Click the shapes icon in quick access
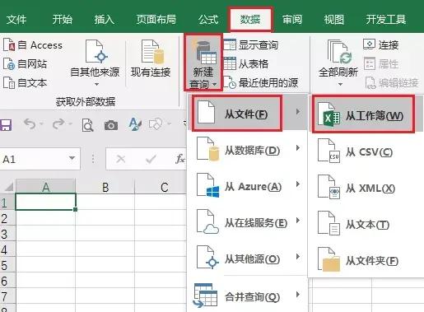The width and height of the screenshot is (424, 312). pyautogui.click(x=156, y=124)
